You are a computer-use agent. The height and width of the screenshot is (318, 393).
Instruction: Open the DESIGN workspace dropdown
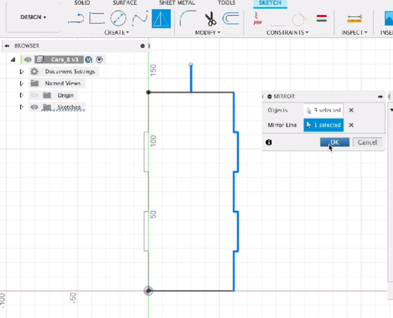33,17
